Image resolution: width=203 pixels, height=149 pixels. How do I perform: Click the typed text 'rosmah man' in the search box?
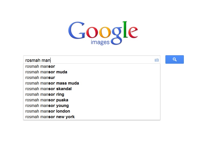pos(38,60)
